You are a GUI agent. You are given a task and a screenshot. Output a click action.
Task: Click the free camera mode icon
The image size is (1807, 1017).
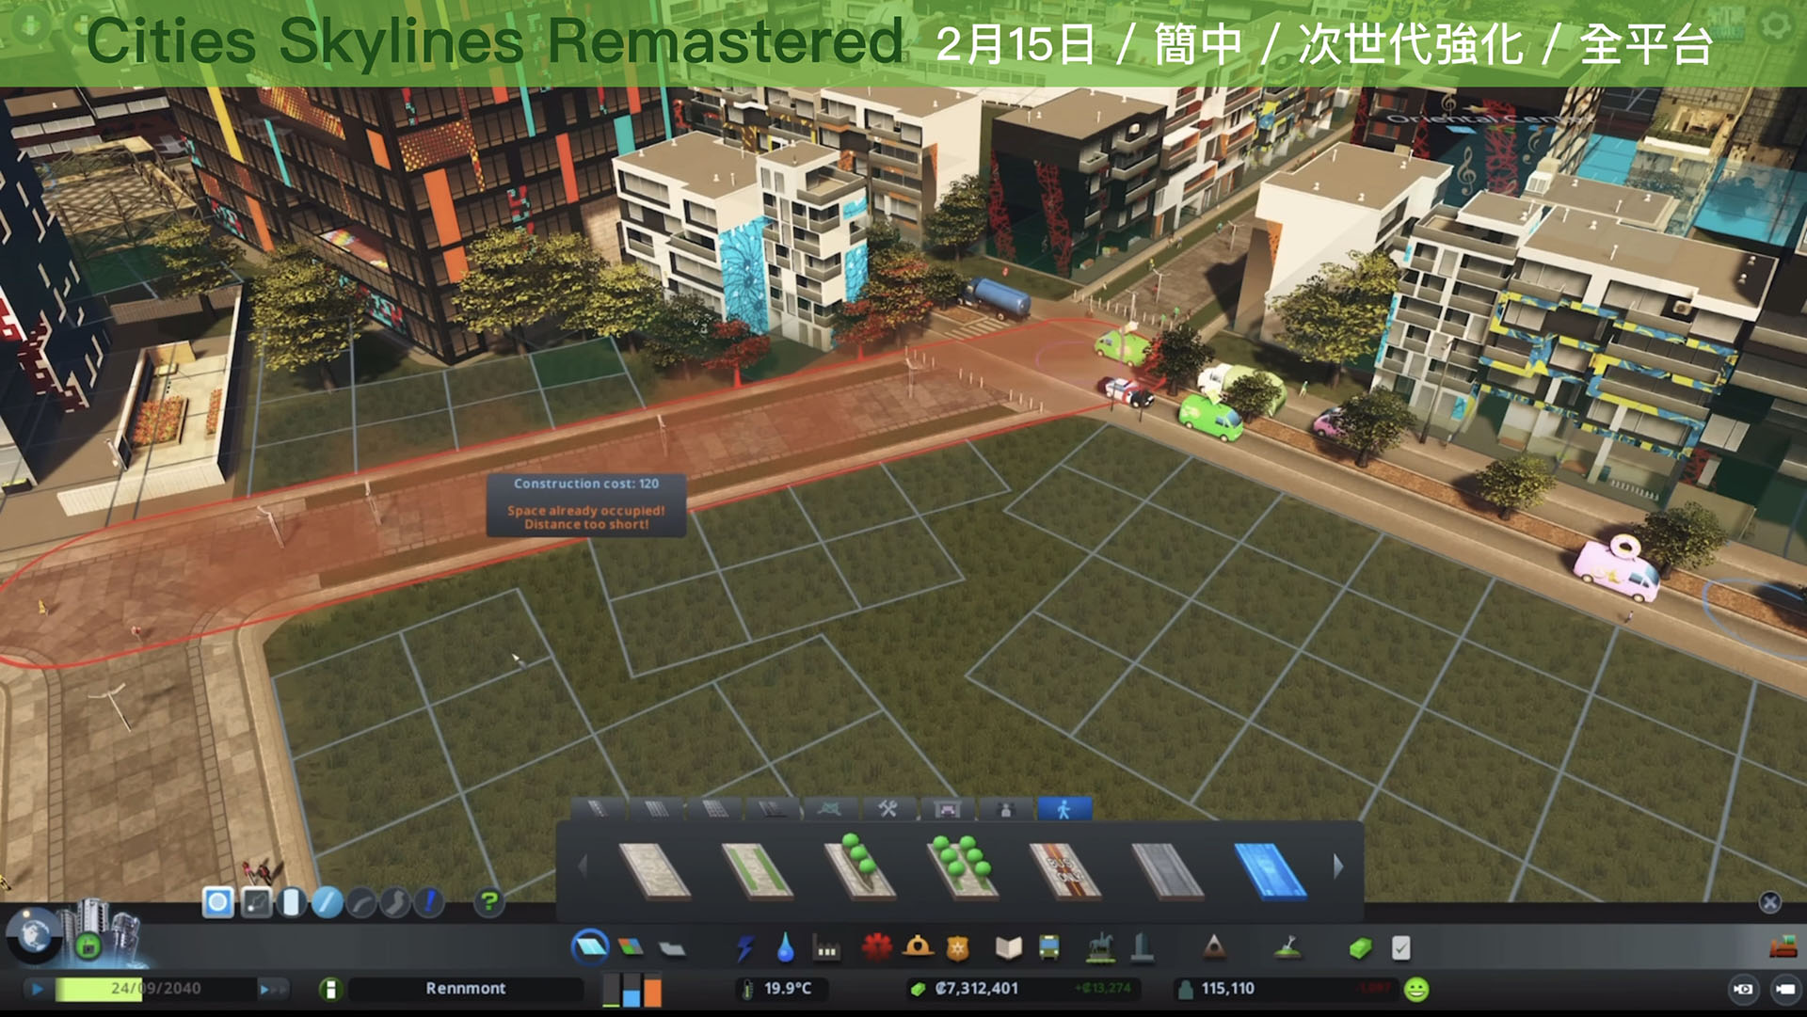(1743, 989)
